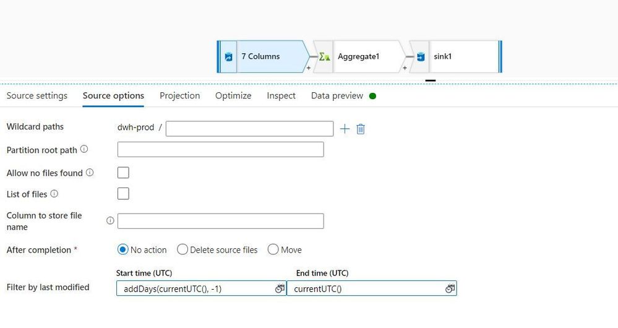Click the Wildcard paths input field
Viewport: 618px width, 328px height.
click(249, 129)
